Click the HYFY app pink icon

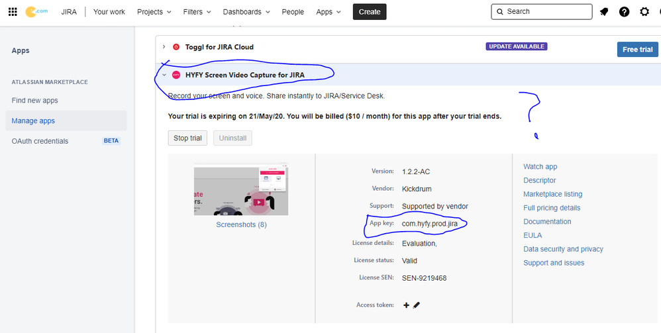click(176, 75)
